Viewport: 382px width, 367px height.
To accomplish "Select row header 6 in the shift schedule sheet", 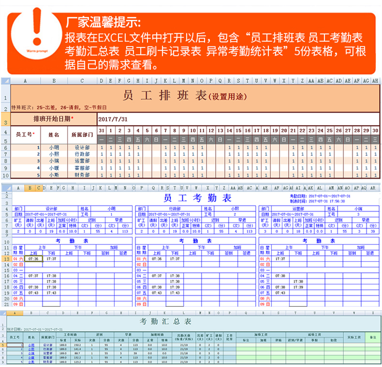I will (5, 147).
